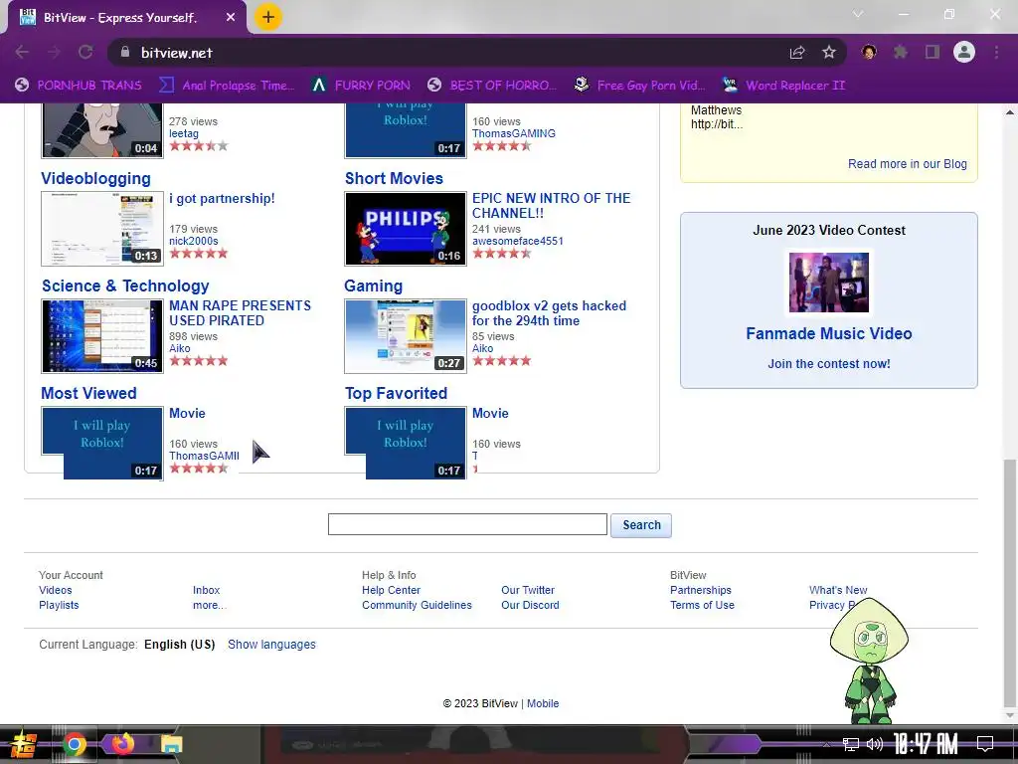Open the Chrome profile avatar
The width and height of the screenshot is (1018, 764).
pos(964,52)
